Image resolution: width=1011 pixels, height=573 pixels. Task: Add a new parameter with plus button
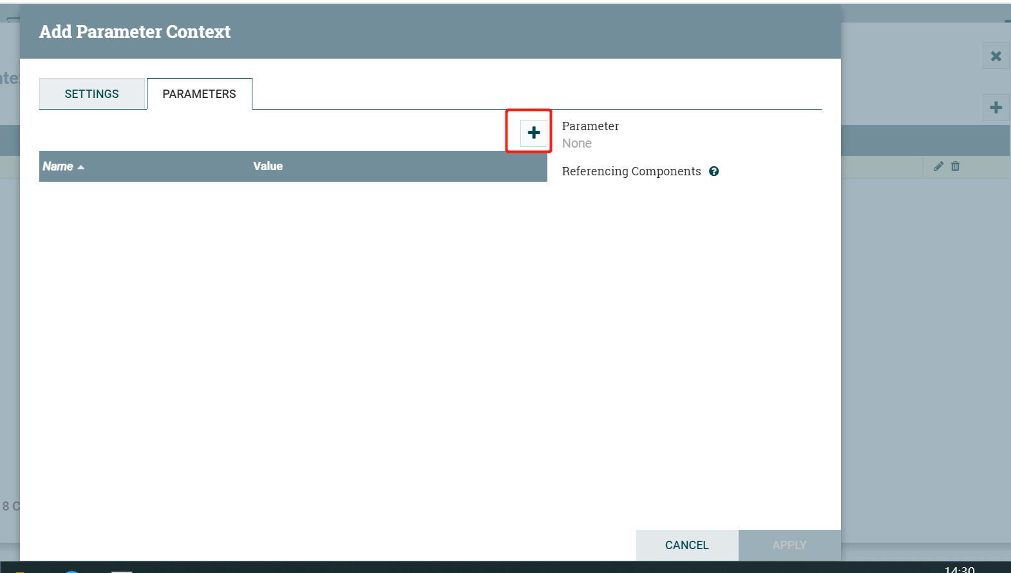pos(534,133)
